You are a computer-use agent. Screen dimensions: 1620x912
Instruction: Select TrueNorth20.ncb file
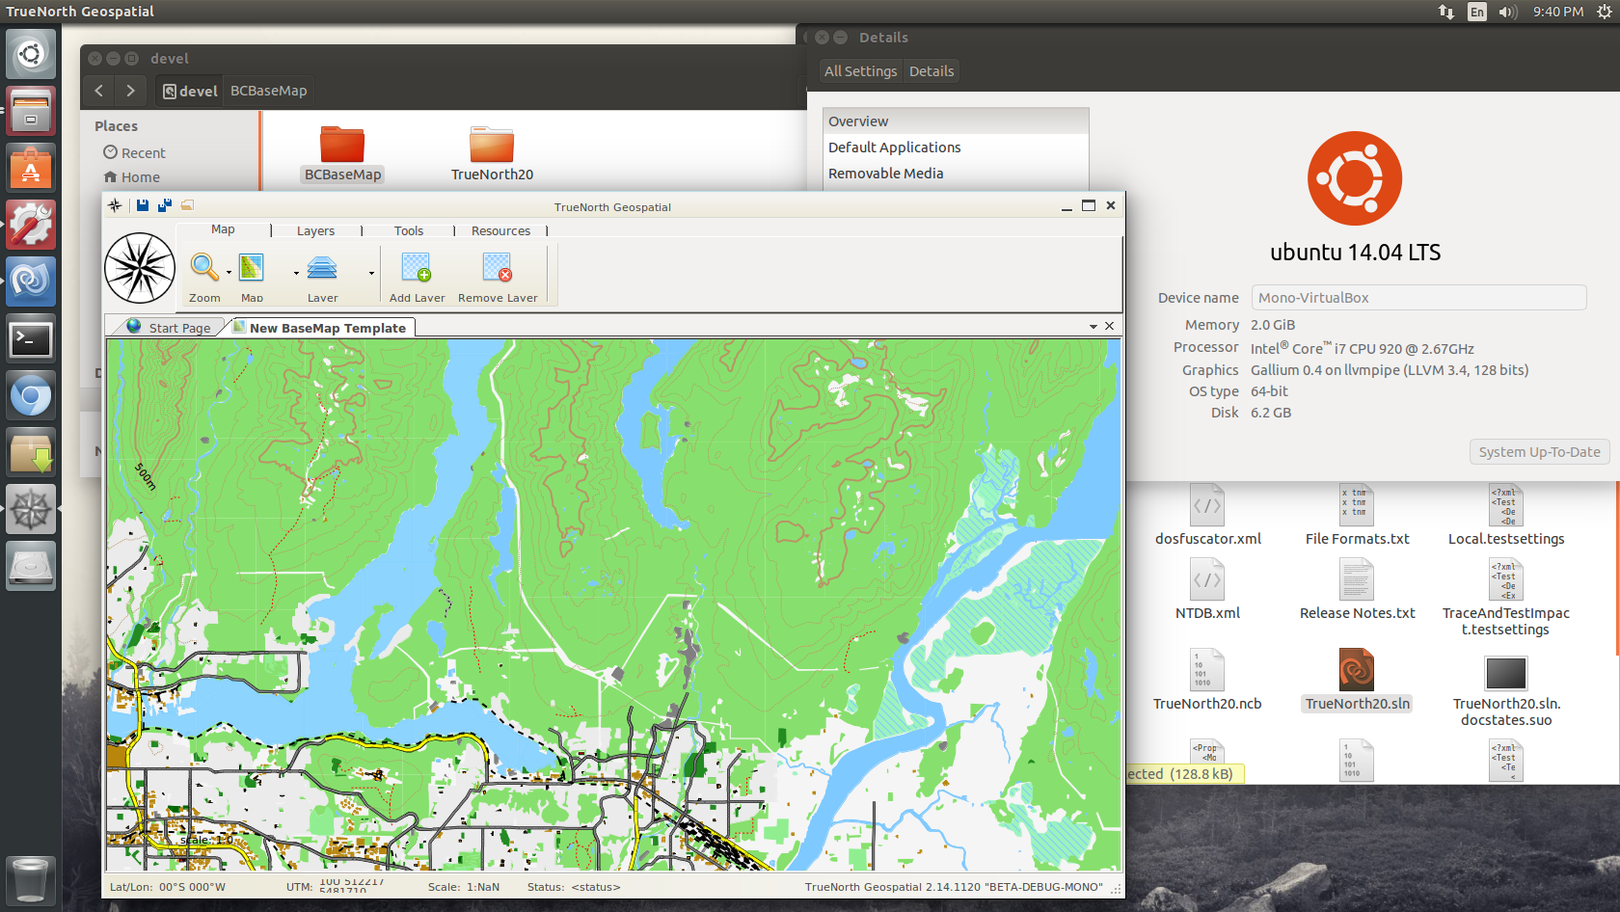[1207, 681]
